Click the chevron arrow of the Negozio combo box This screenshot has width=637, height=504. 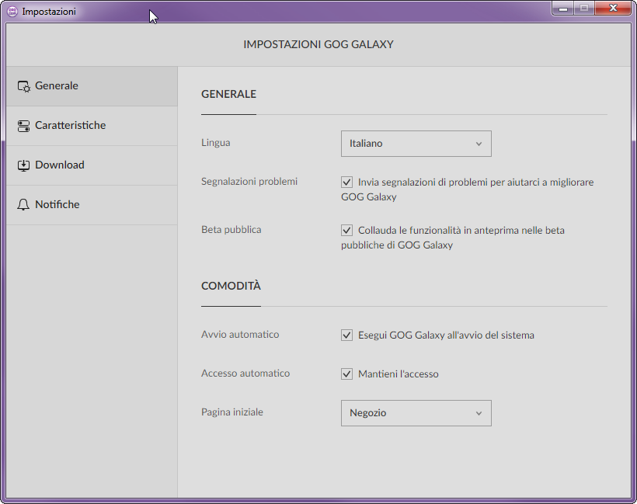[479, 413]
